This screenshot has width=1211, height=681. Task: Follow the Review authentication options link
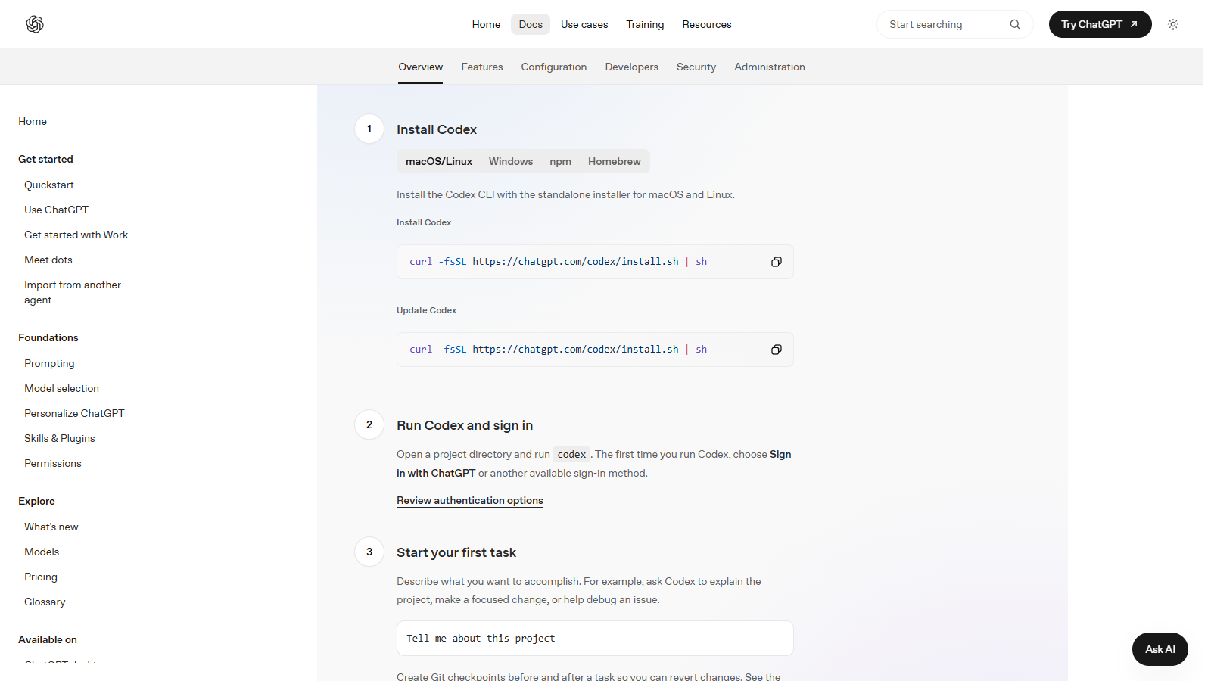coord(470,500)
